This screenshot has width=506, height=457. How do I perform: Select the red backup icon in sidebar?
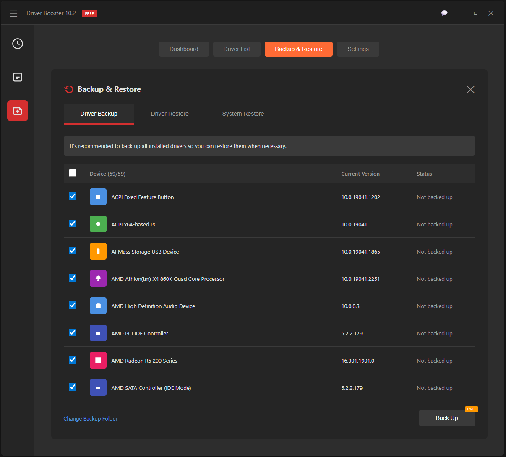pyautogui.click(x=17, y=110)
